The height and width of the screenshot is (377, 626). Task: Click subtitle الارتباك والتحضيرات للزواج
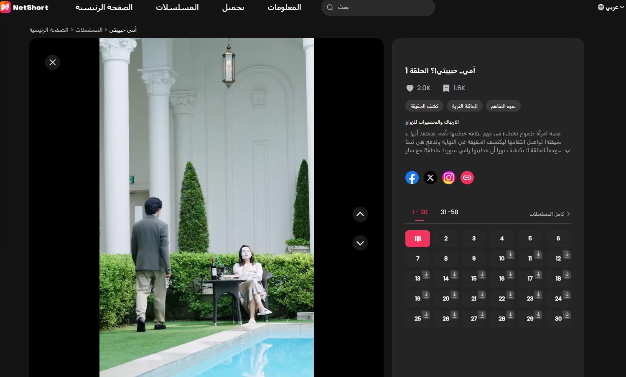pos(432,122)
